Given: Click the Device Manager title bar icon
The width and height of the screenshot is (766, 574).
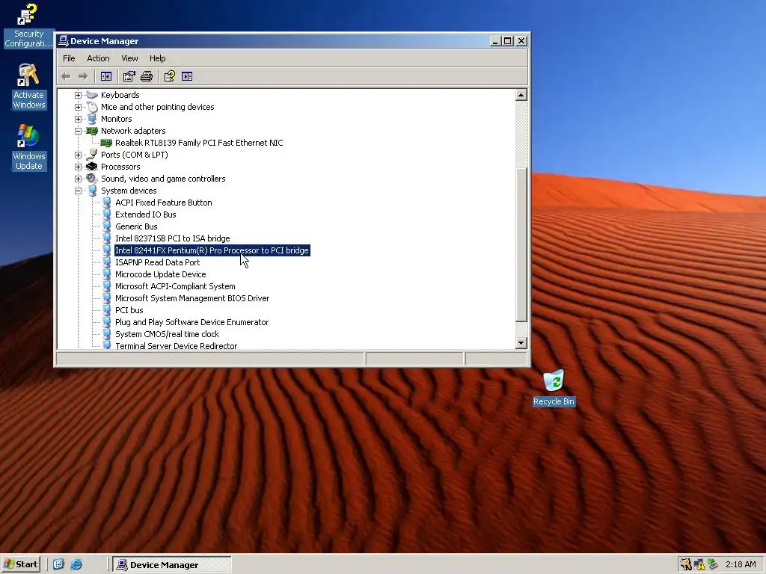Looking at the screenshot, I should 64,41.
